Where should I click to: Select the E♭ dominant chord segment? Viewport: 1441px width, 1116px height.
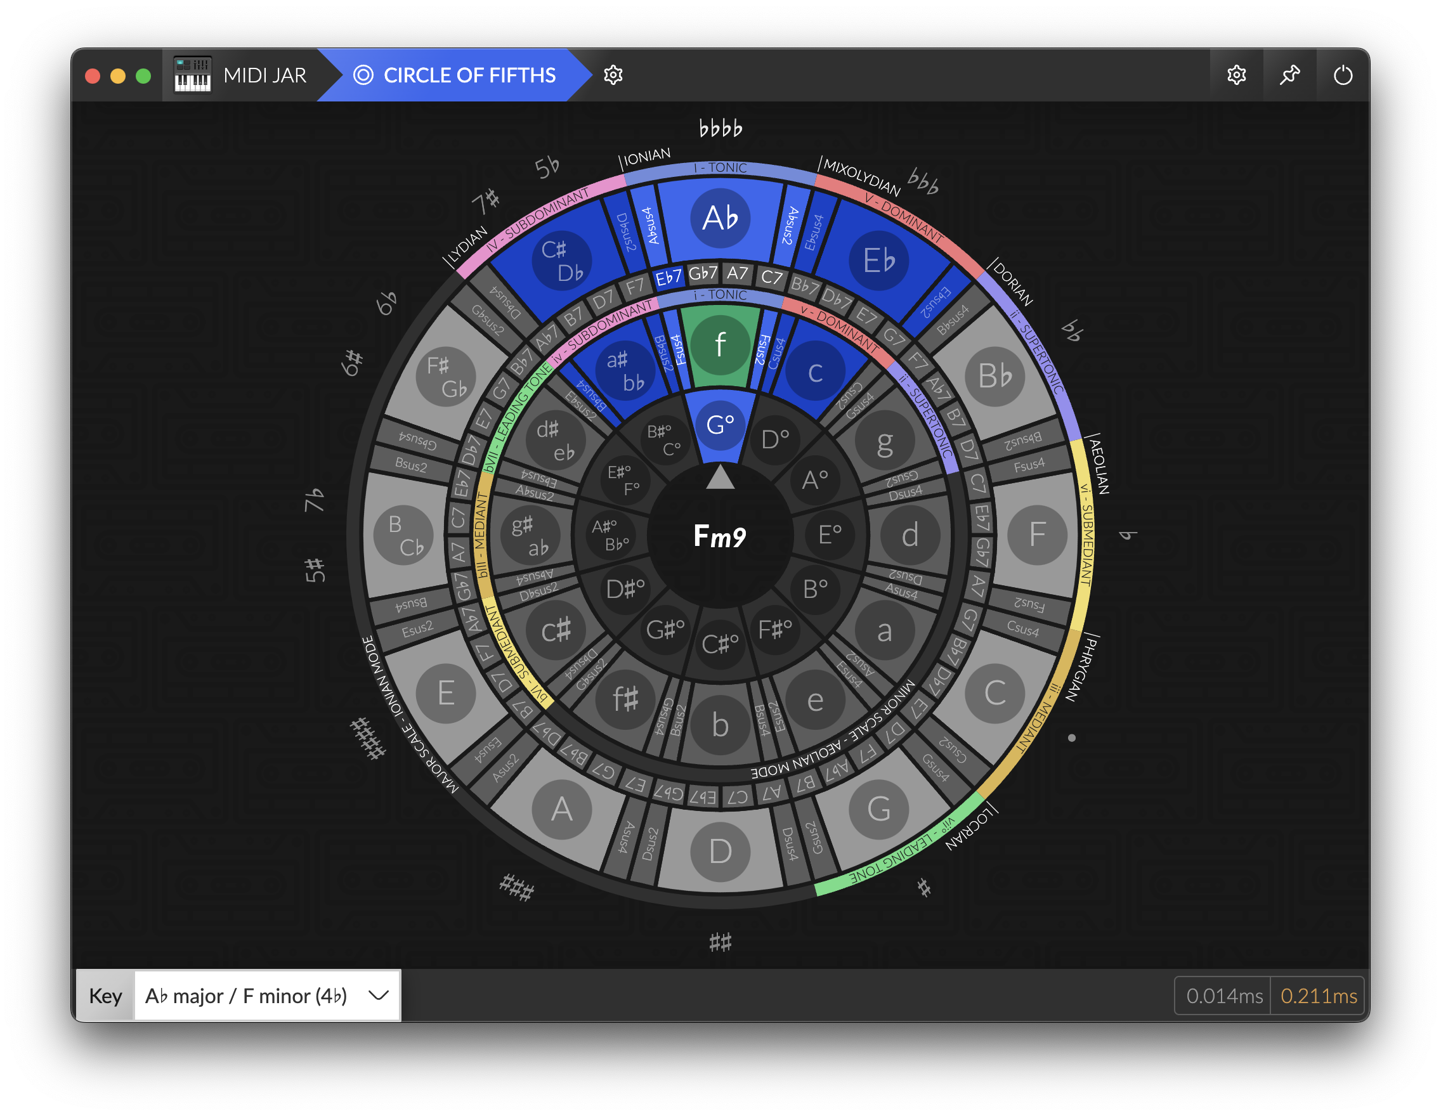point(879,261)
